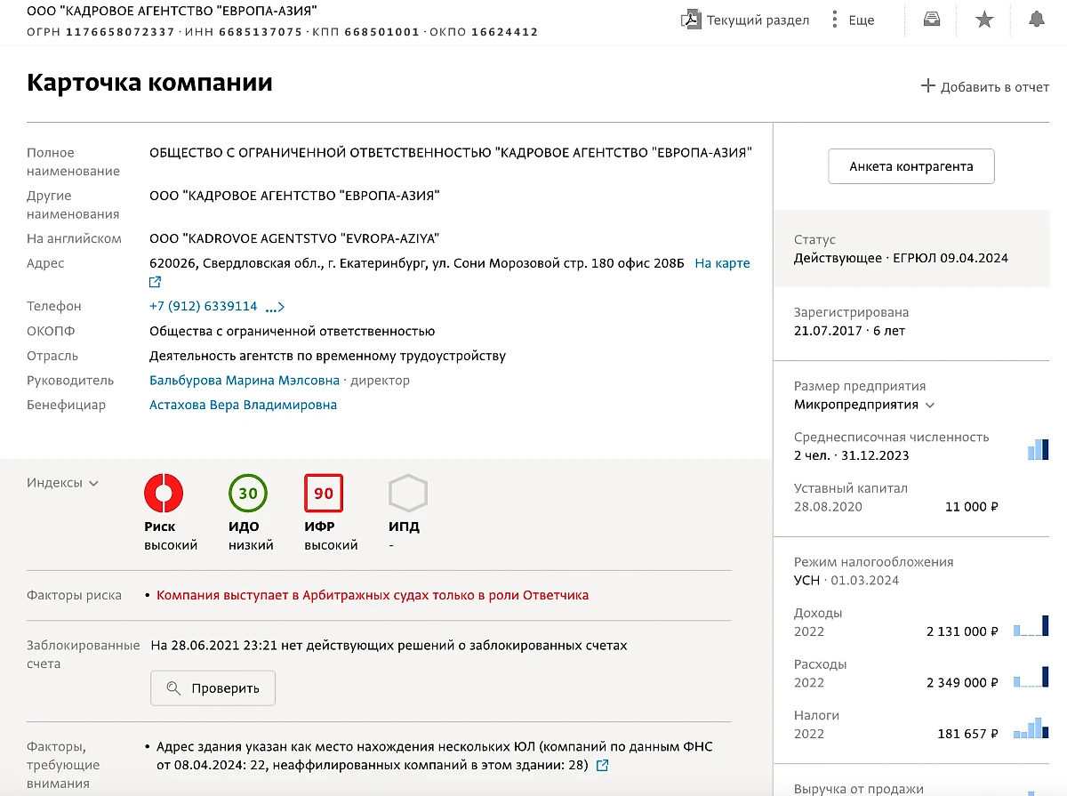Open external link icon below the address
This screenshot has height=796, width=1067.
coord(156,282)
